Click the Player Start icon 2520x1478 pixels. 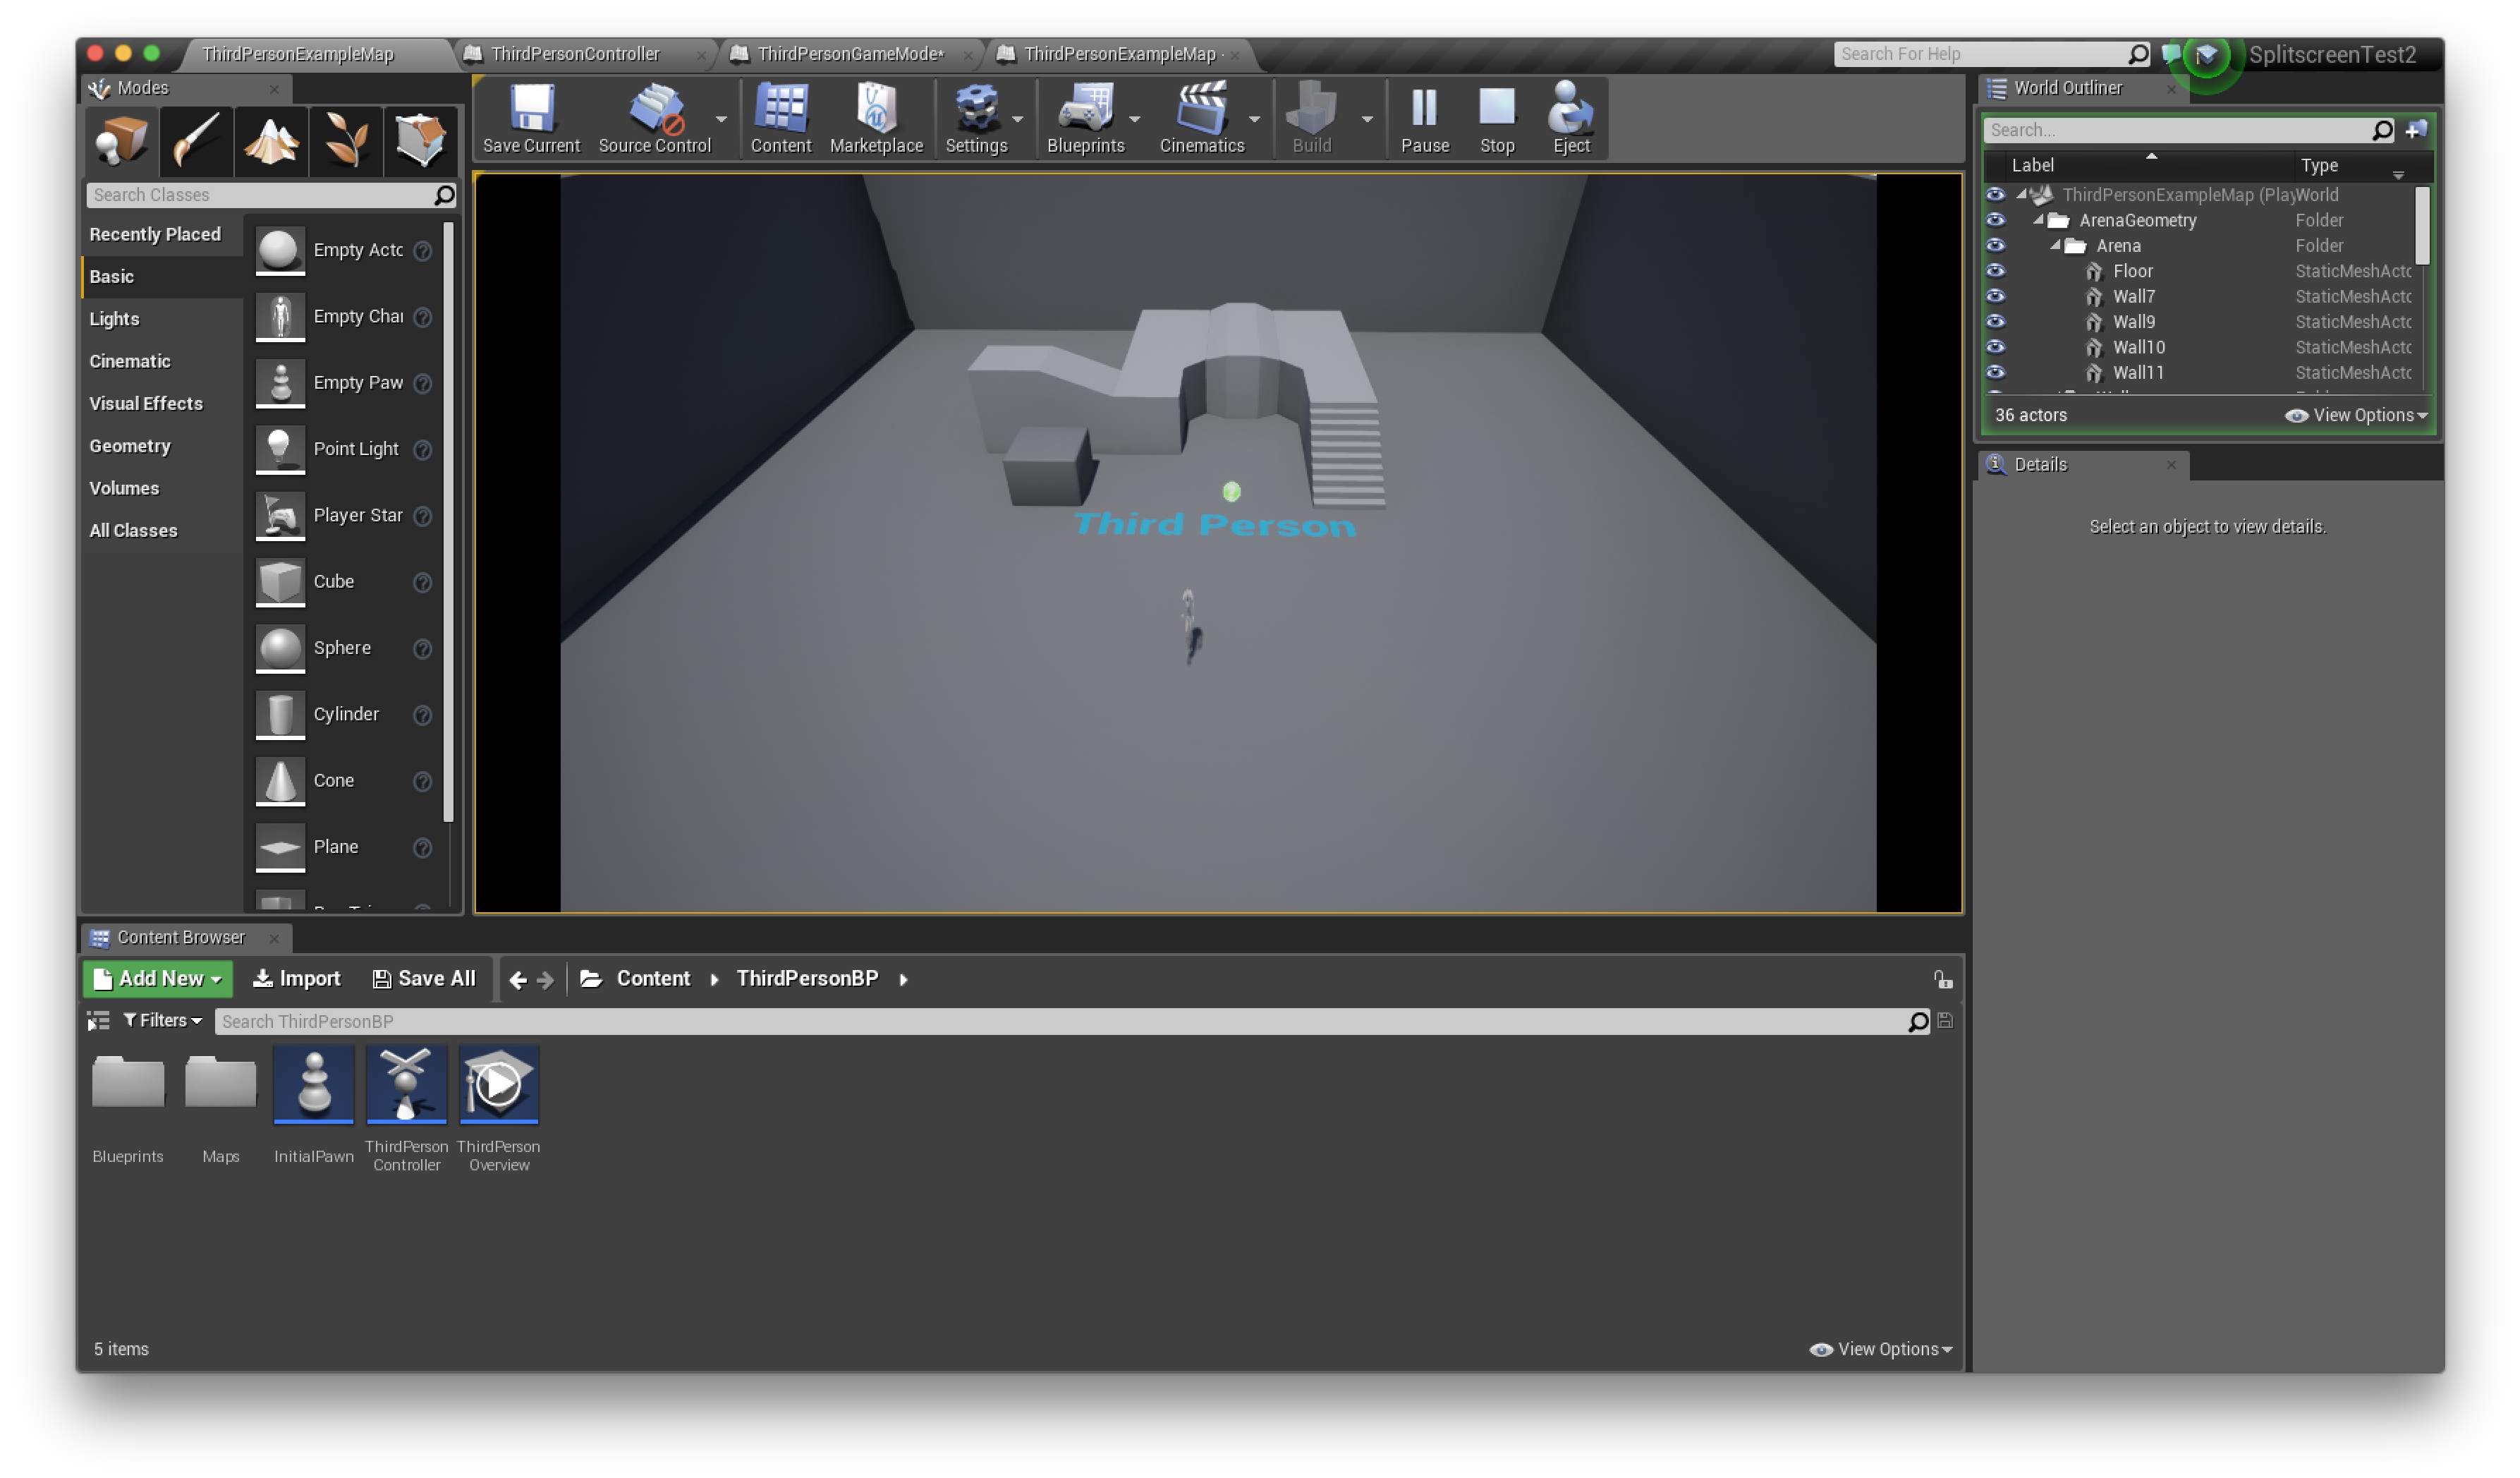coord(280,516)
